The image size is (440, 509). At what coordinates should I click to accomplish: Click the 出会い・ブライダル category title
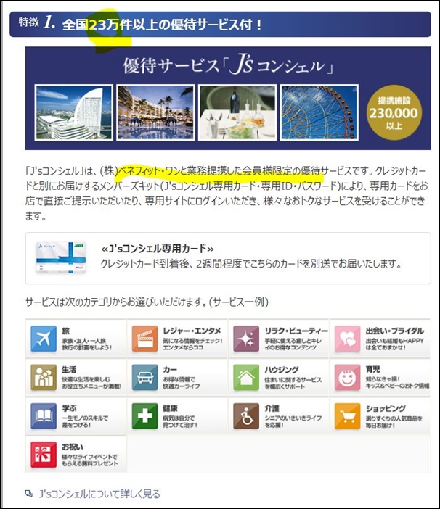(x=395, y=331)
